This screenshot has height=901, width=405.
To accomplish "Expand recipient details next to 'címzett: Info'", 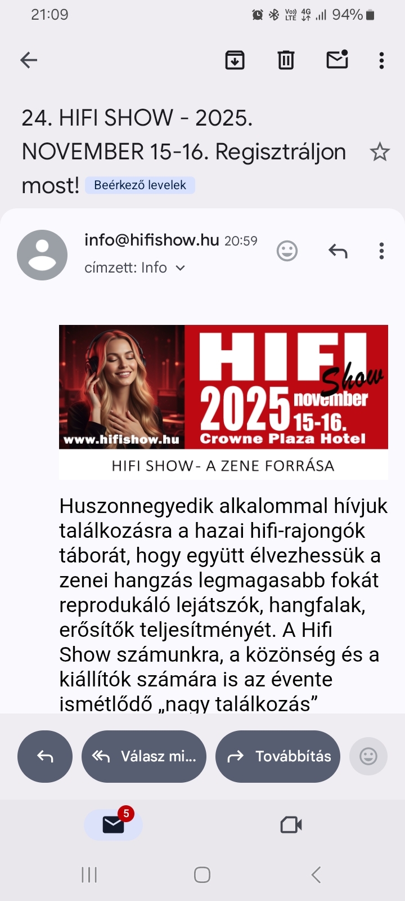I will 181,268.
